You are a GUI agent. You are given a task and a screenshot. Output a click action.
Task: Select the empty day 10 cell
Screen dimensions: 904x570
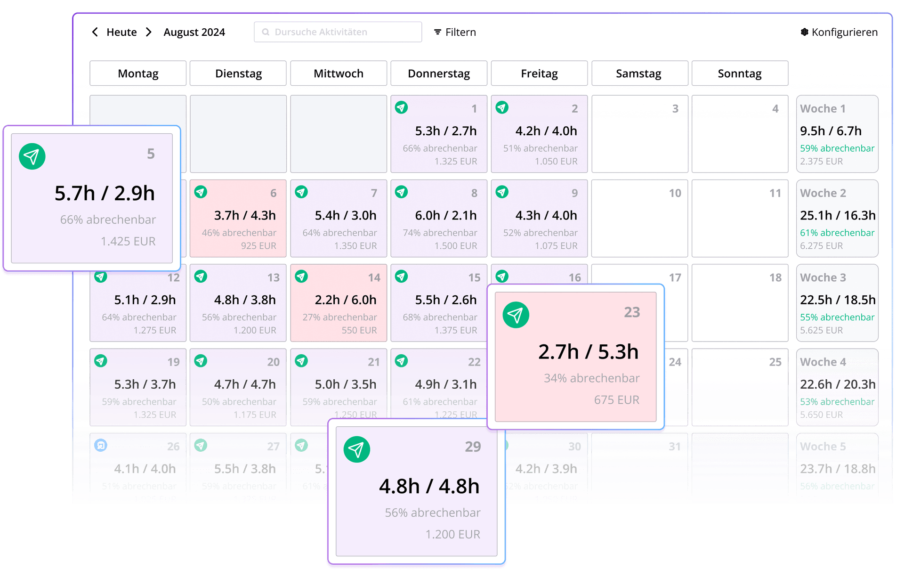[x=639, y=219]
